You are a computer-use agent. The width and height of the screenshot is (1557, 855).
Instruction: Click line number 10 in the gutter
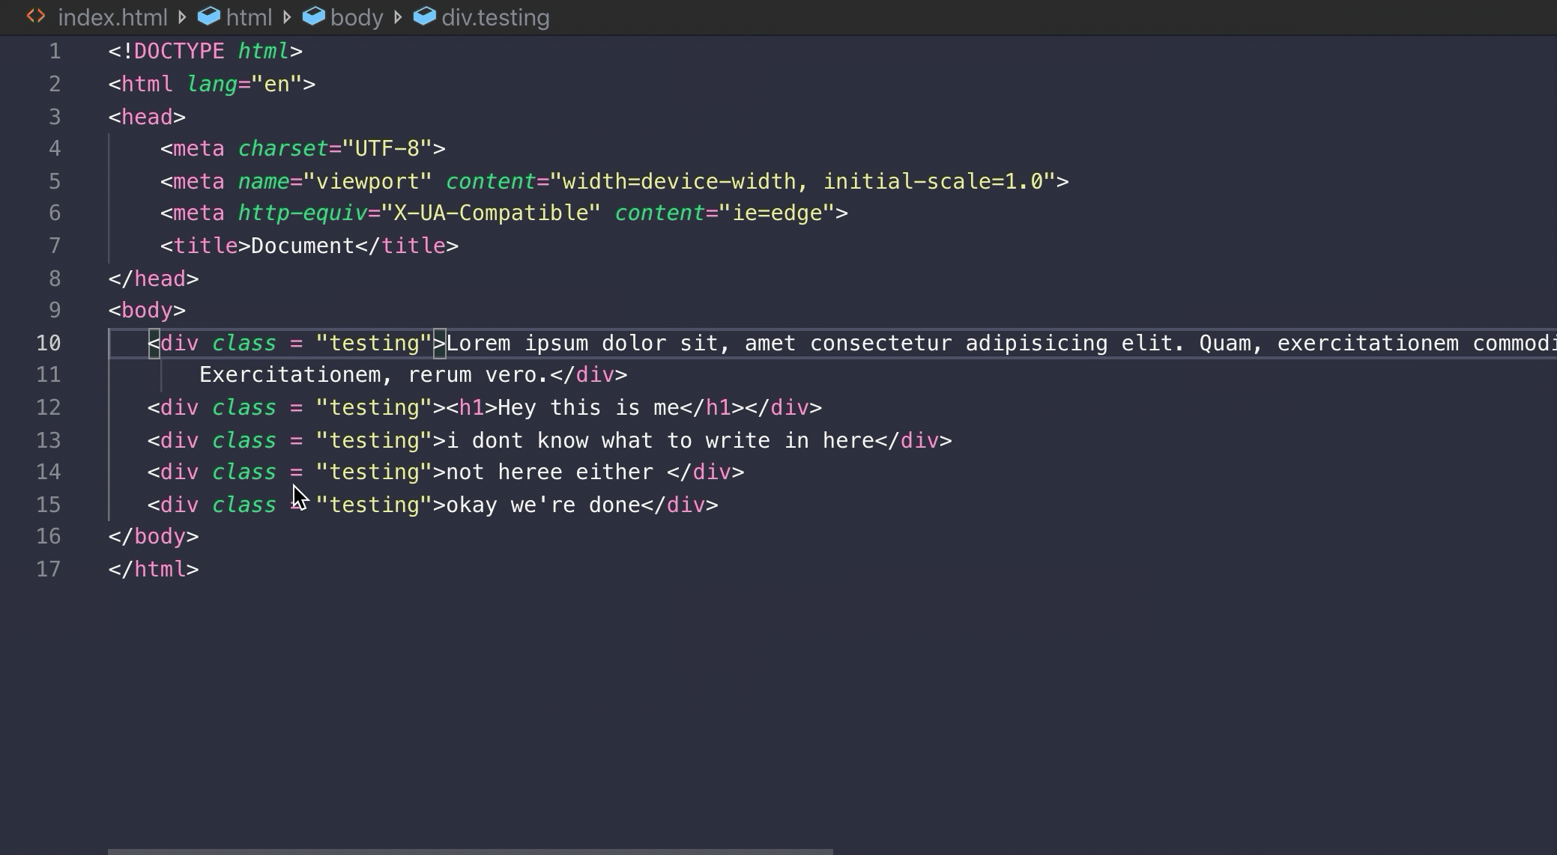(x=49, y=343)
